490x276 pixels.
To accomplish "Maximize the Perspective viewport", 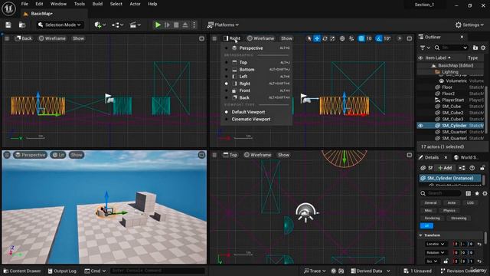I will click(x=201, y=155).
